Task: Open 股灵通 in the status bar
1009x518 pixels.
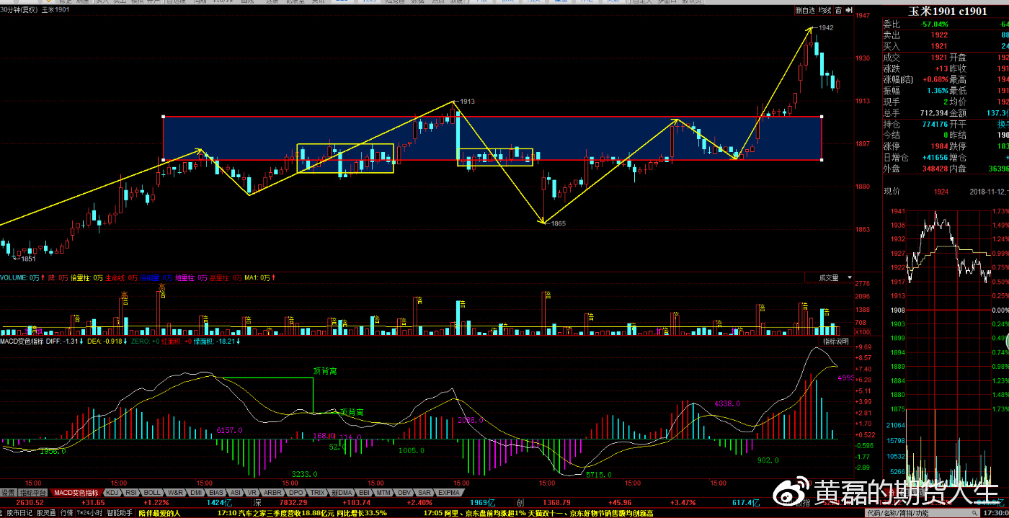Action: coord(47,513)
